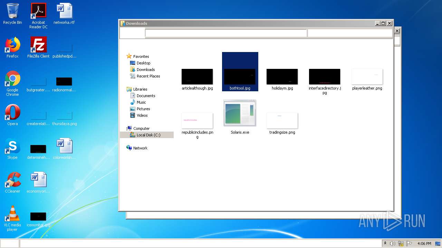This screenshot has width=442, height=248.
Task: Click the 4:06 PM clock
Action: (424, 244)
